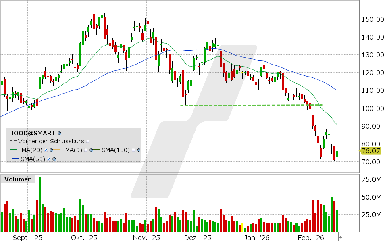387x242 pixels.
Task: Click the Volumen panel label
Action: (19, 179)
